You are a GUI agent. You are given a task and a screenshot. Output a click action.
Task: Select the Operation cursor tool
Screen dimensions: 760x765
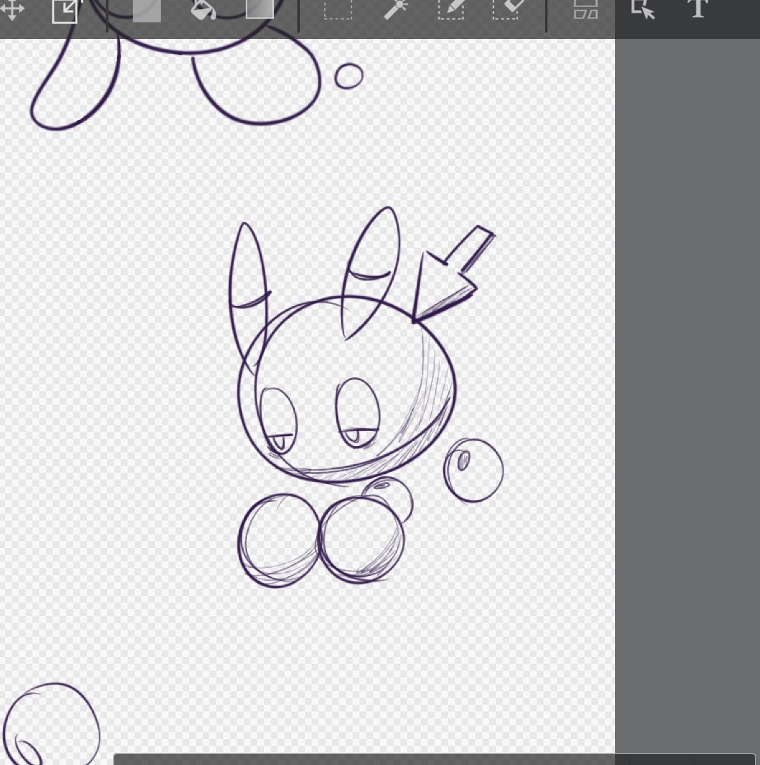[643, 10]
